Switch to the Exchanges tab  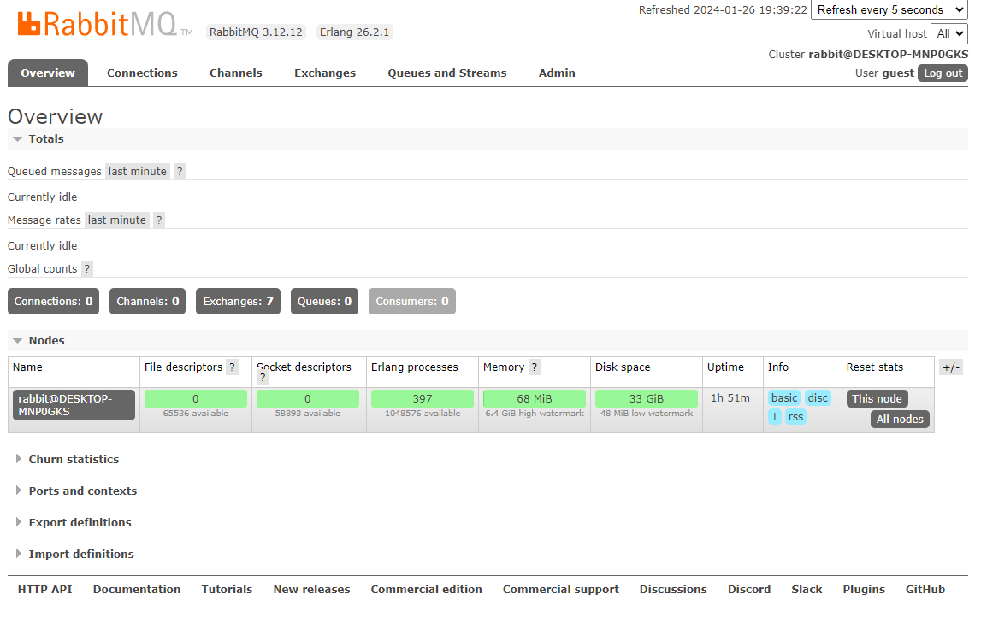tap(325, 73)
